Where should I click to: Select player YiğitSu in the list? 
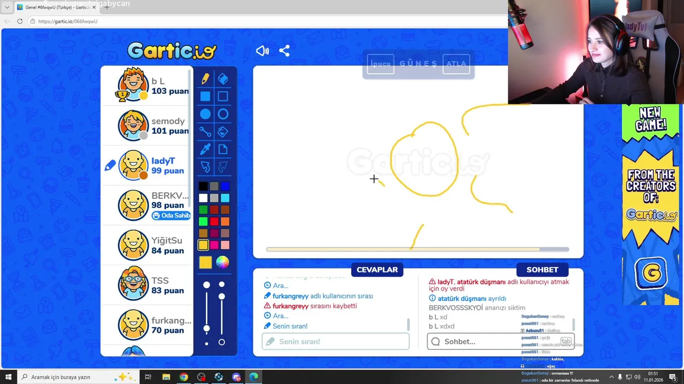(147, 245)
